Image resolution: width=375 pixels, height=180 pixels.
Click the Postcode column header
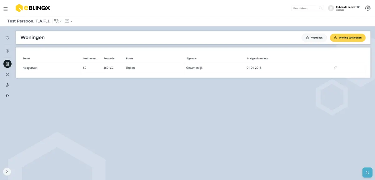pyautogui.click(x=109, y=58)
